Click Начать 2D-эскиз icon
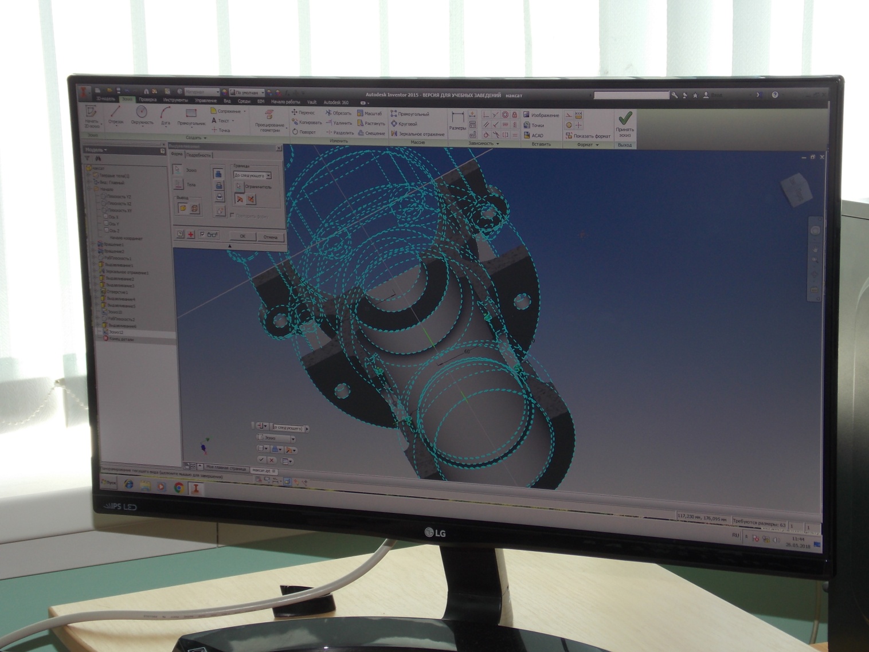Screen dimensions: 869x652 tap(92, 116)
